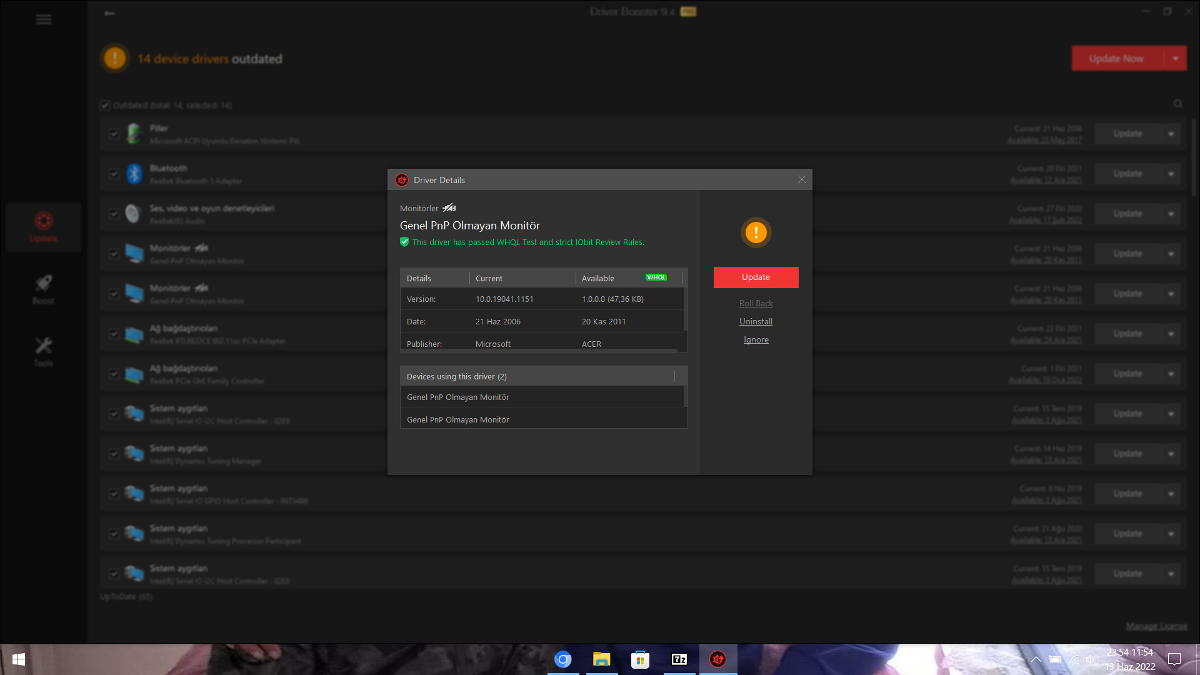Open the Tools wrench icon in sidebar
This screenshot has height=675, width=1200.
(x=43, y=346)
